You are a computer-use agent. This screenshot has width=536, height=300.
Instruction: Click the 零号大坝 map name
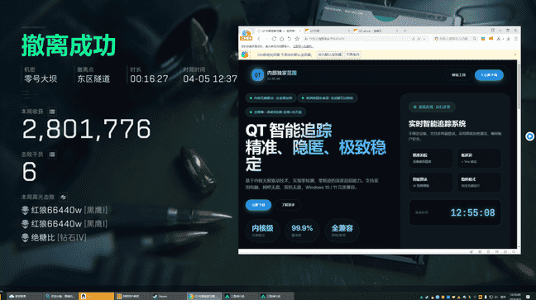41,79
